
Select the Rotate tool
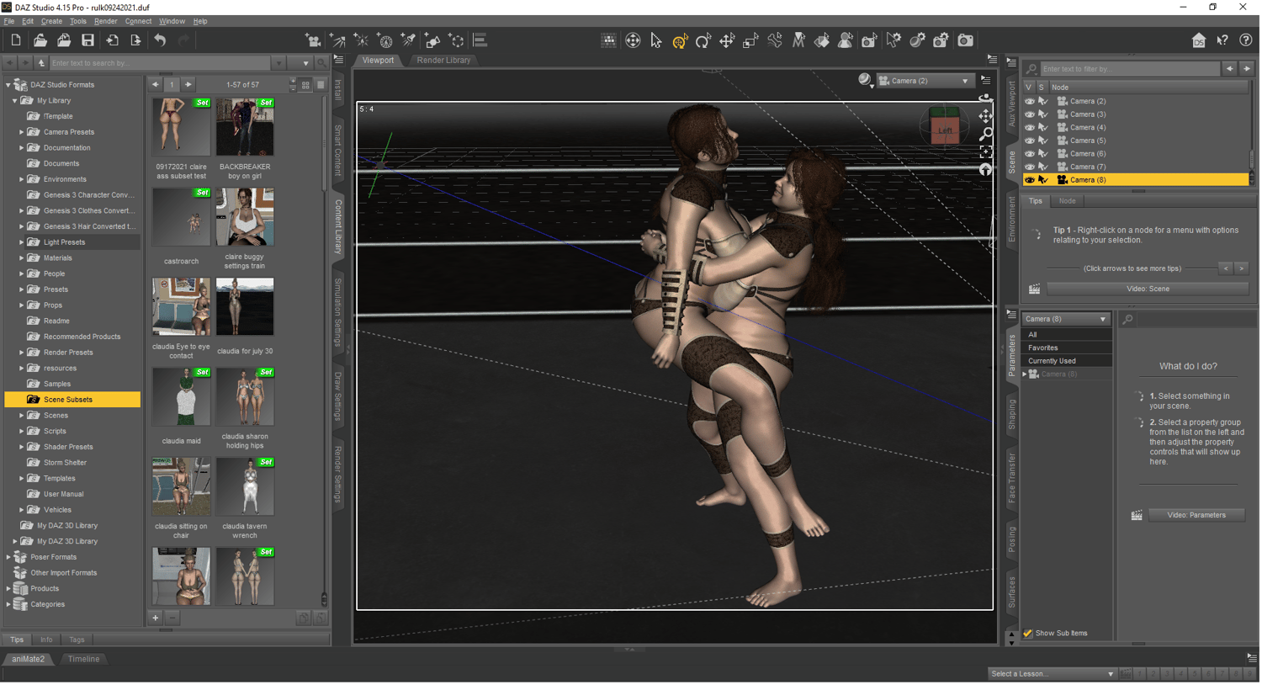pos(703,40)
